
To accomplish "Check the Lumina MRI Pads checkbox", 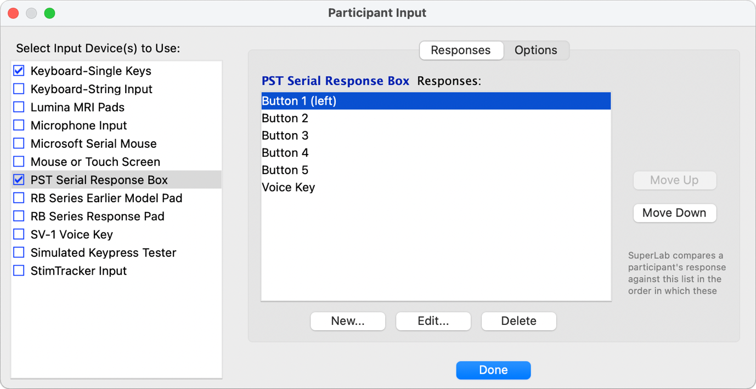I will point(19,107).
